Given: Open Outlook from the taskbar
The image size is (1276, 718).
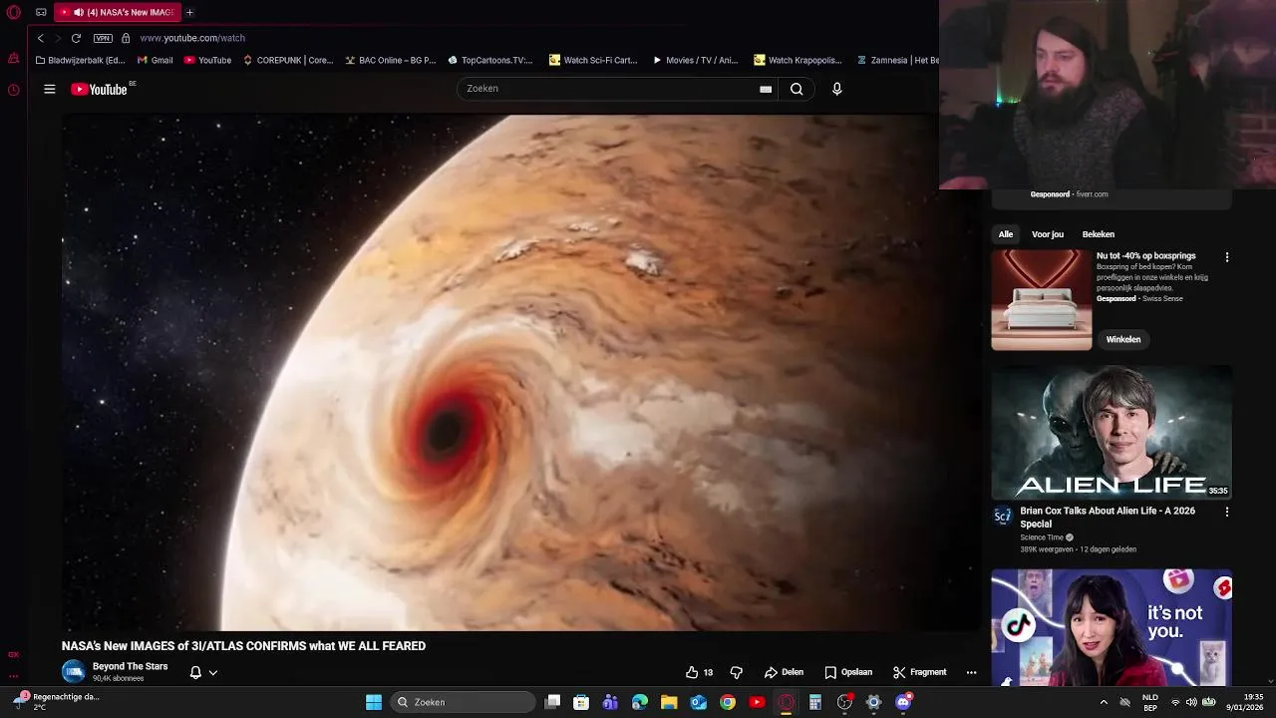Looking at the screenshot, I should pyautogui.click(x=699, y=702).
